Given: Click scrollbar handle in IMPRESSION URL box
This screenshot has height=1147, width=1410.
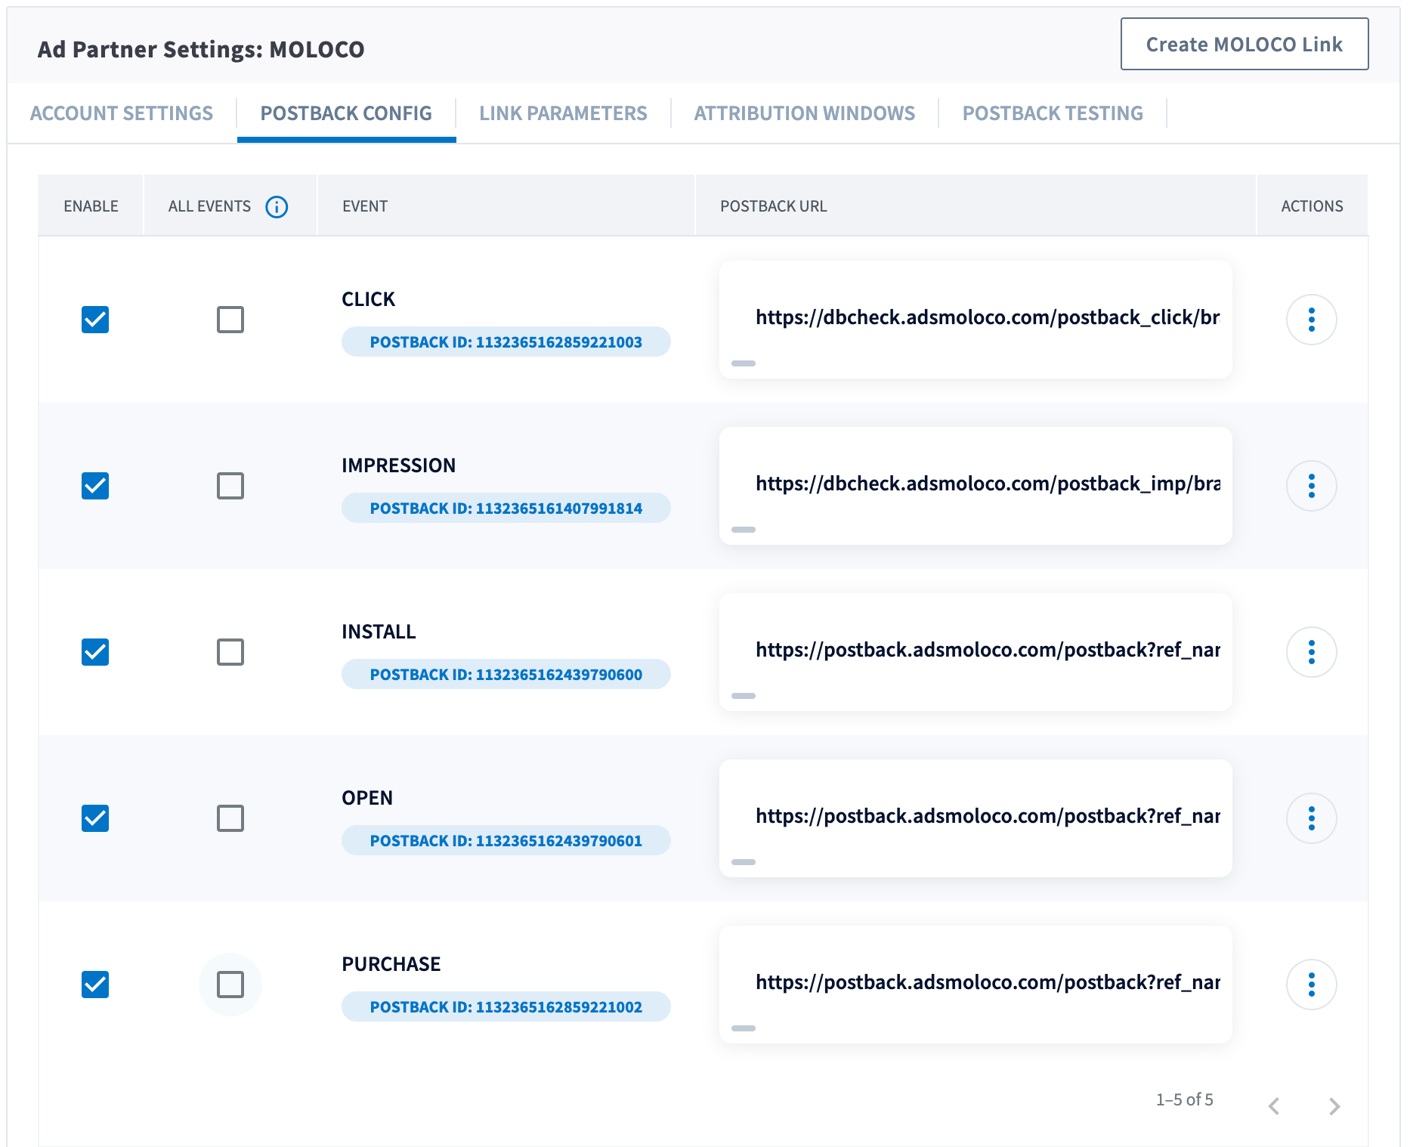Looking at the screenshot, I should pyautogui.click(x=744, y=530).
